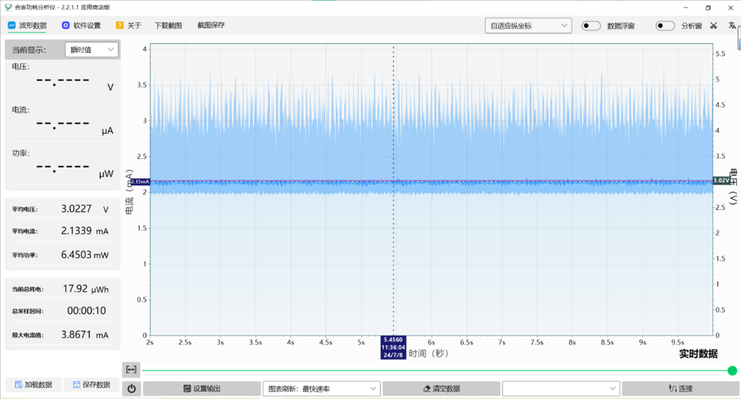The height and width of the screenshot is (399, 741).
Task: Click the 加载数据 button
Action: click(x=33, y=385)
